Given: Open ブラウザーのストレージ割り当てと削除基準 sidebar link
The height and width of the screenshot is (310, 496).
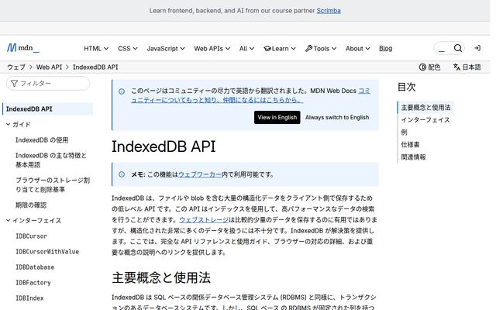Looking at the screenshot, I should pyautogui.click(x=53, y=184).
